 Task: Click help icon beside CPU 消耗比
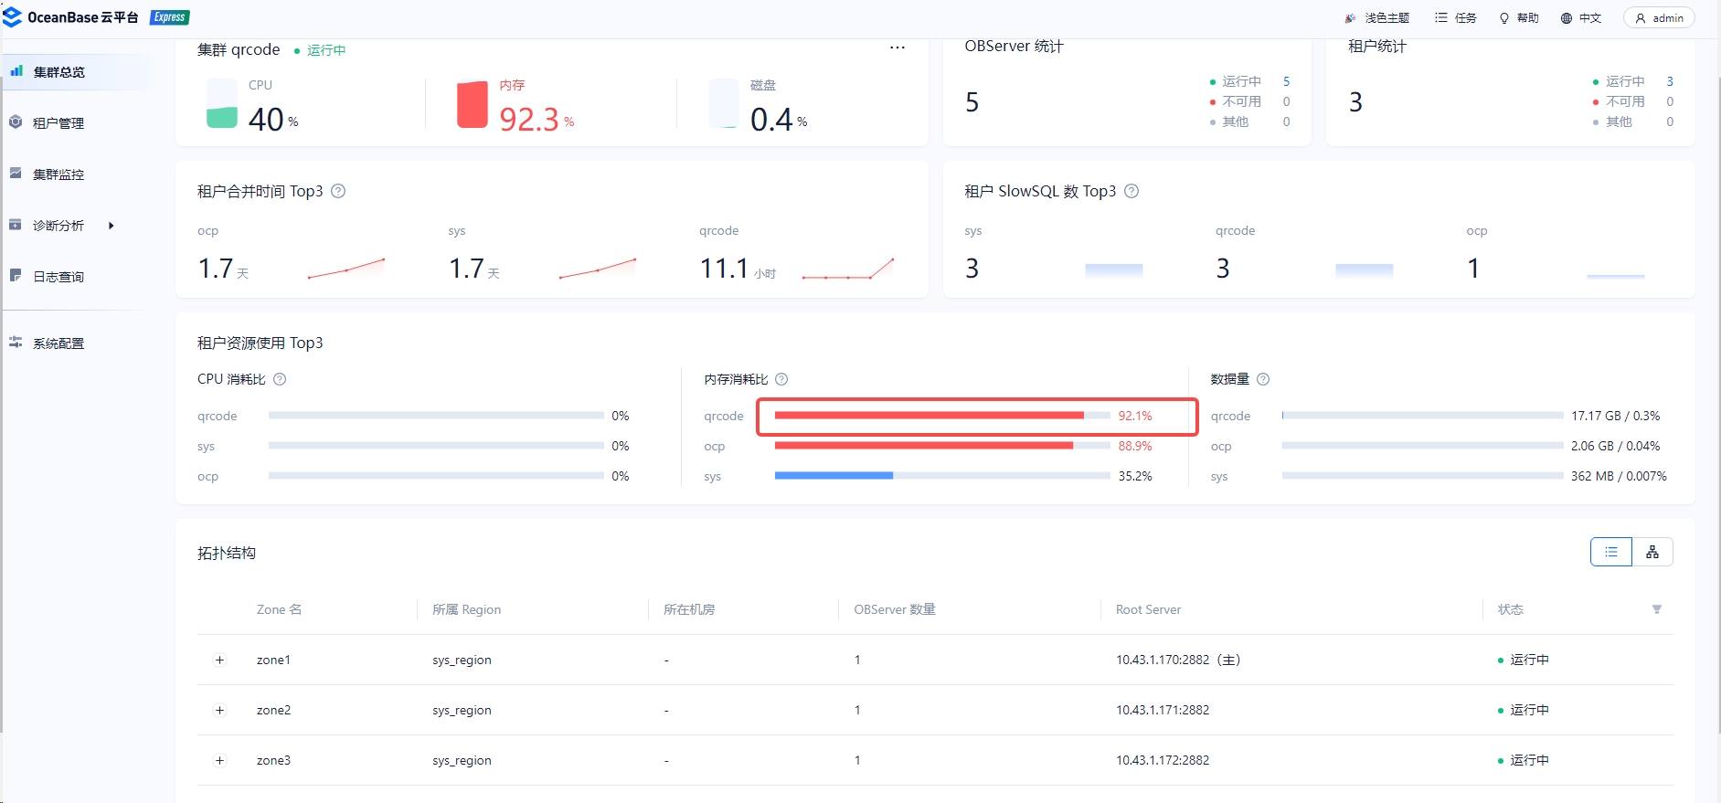tap(280, 379)
